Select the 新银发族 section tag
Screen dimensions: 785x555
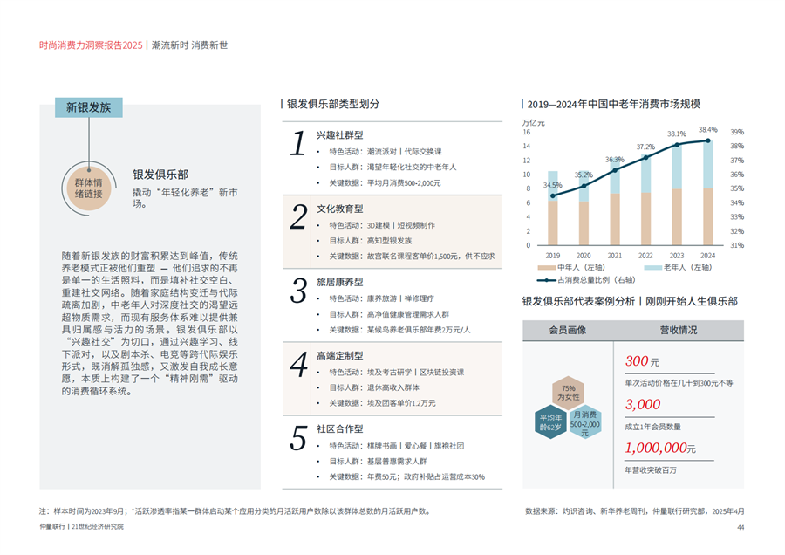pos(88,107)
